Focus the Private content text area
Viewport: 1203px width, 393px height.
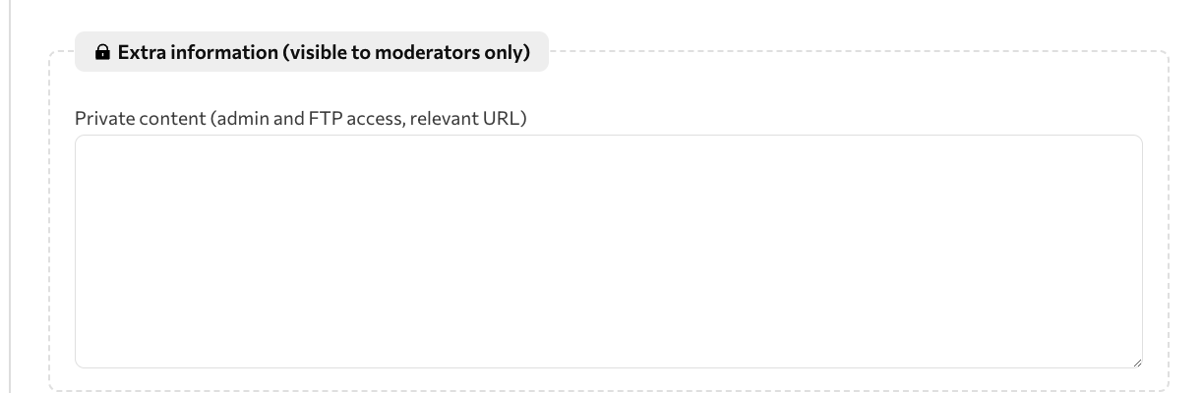(609, 252)
